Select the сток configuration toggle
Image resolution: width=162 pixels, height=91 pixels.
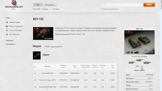click(x=137, y=66)
